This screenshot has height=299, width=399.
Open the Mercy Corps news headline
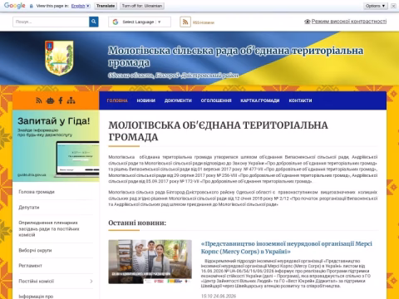tap(287, 248)
